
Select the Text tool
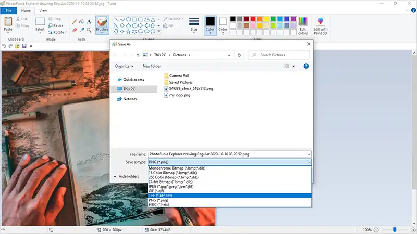89,22
